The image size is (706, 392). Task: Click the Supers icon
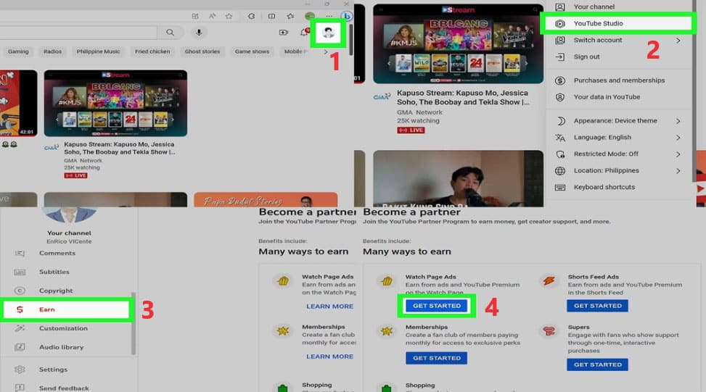549,331
